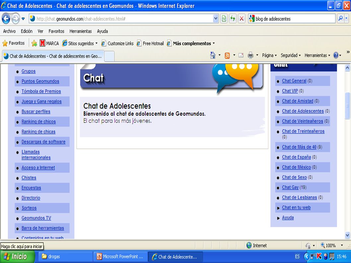351x263 pixels.
Task: Click the Kaspersky K tray icon
Action: (319, 256)
